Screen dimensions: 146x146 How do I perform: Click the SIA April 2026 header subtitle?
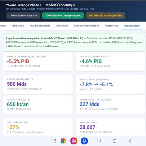coord(50,9)
